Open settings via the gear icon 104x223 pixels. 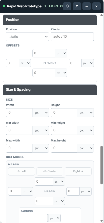click(67, 6)
